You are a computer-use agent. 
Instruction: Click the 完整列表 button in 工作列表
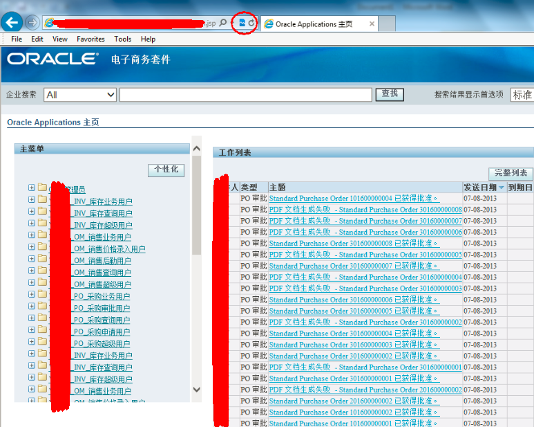pyautogui.click(x=511, y=173)
